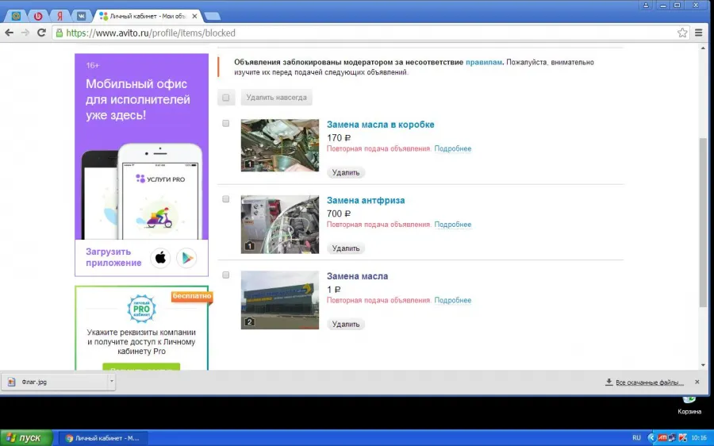The height and width of the screenshot is (446, 714).
Task: Switch to the Yandex pinned tab
Action: click(59, 16)
